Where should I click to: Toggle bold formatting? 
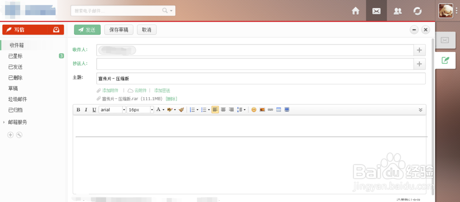(x=78, y=110)
